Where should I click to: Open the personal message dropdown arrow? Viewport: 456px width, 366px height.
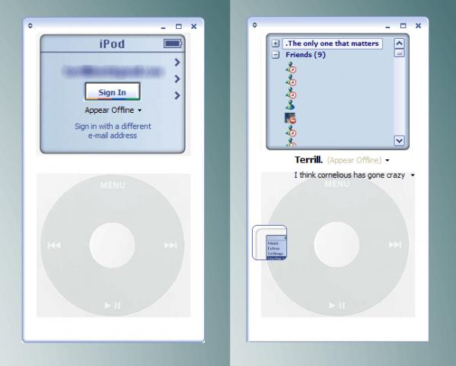(413, 175)
